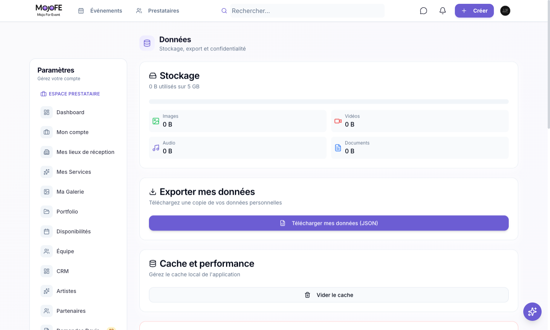Open the Prestataires menu
This screenshot has width=550, height=330.
[157, 11]
